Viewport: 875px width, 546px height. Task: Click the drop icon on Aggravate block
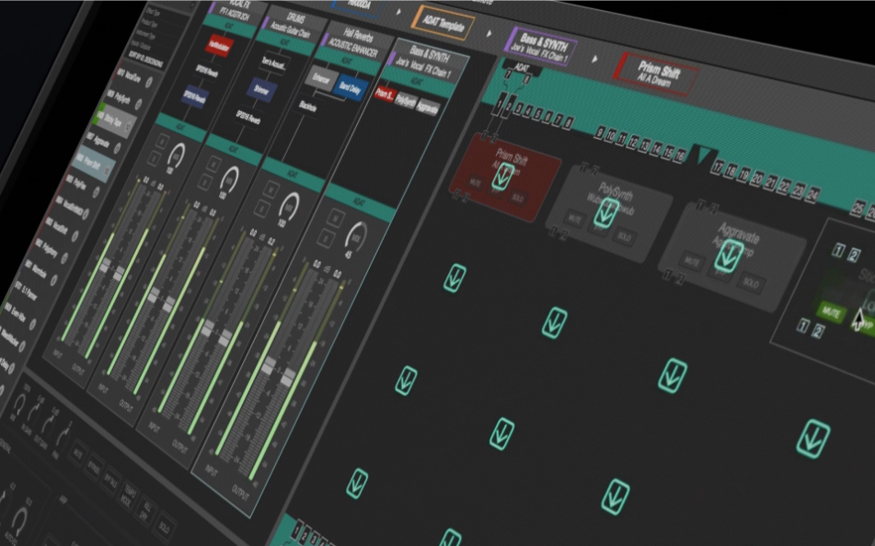pyautogui.click(x=729, y=256)
